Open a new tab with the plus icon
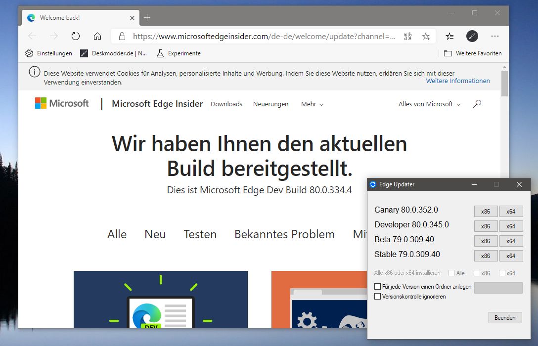The width and height of the screenshot is (538, 346). tap(147, 17)
